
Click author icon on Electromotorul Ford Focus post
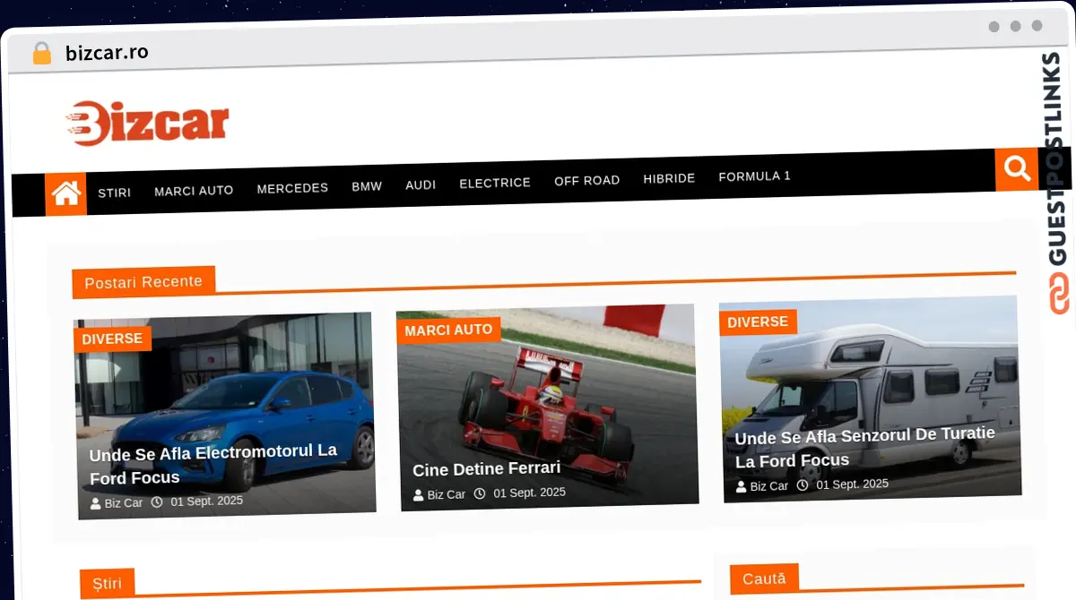[96, 503]
